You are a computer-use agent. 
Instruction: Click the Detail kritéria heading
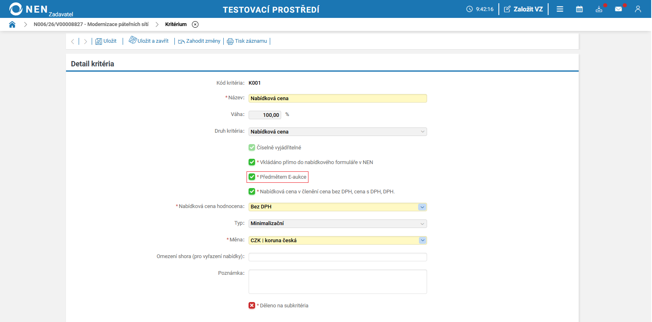tap(93, 64)
